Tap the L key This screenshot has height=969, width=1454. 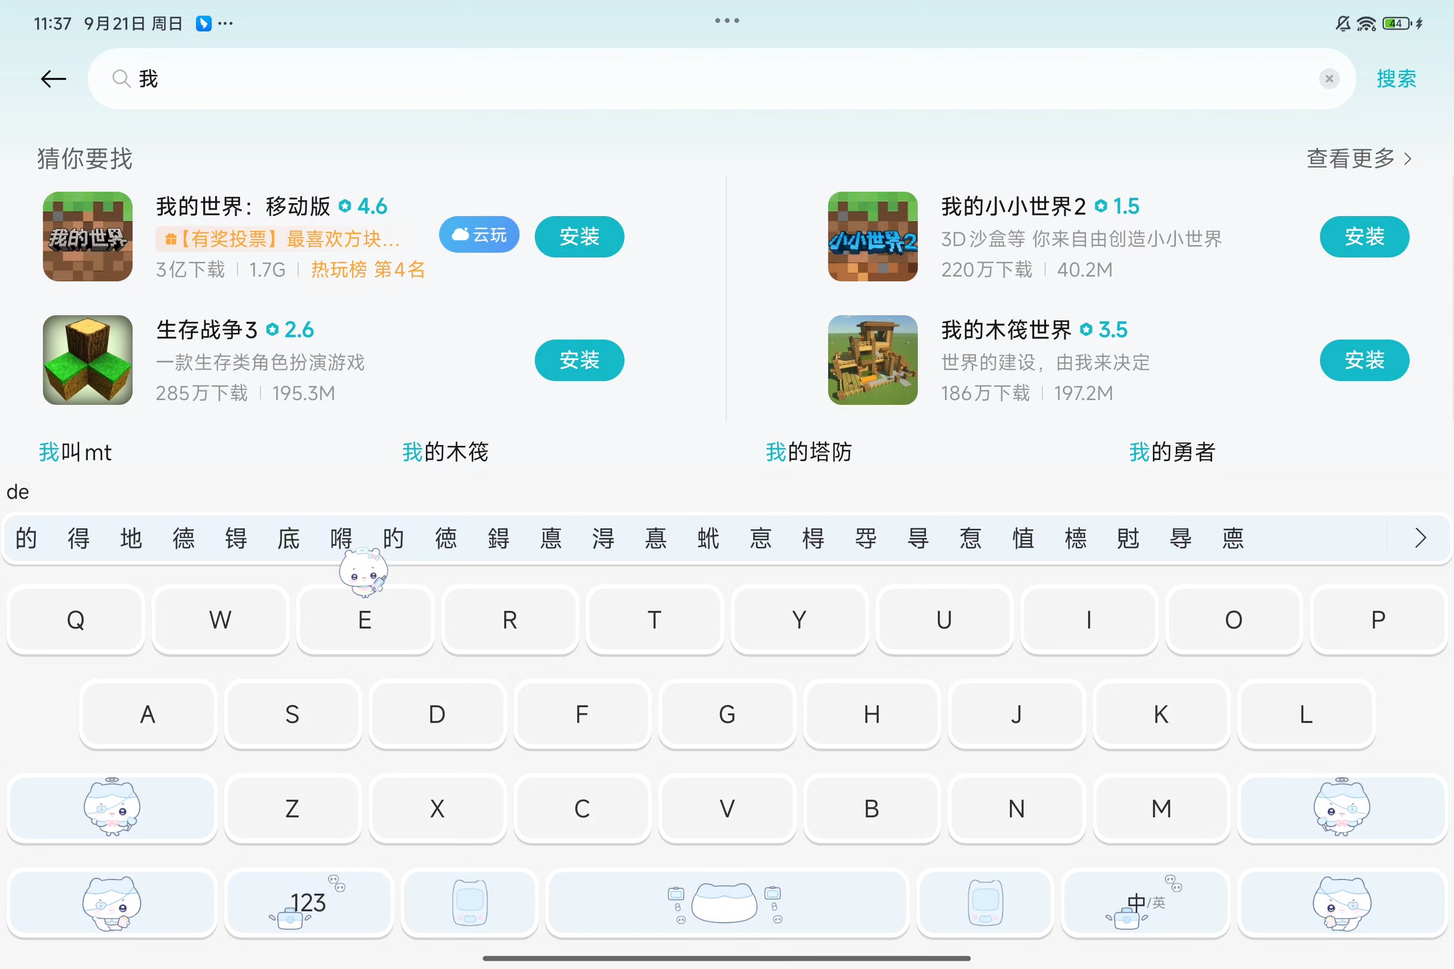click(x=1306, y=714)
